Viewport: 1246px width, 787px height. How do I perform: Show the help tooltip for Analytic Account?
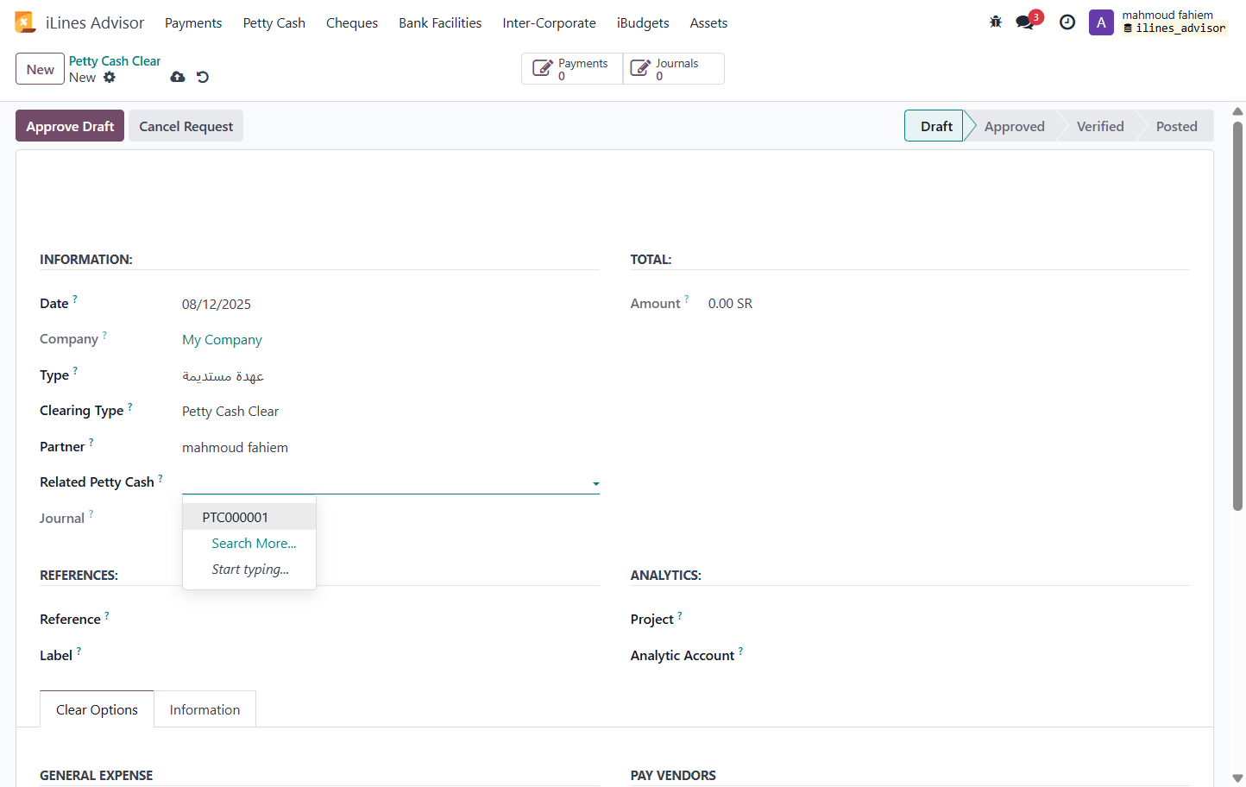point(740,652)
